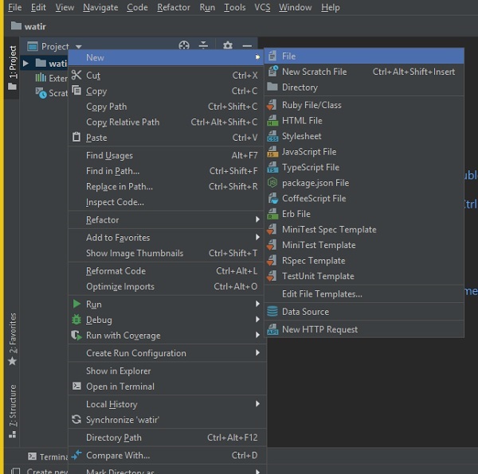Click the Data Source database icon

272,312
